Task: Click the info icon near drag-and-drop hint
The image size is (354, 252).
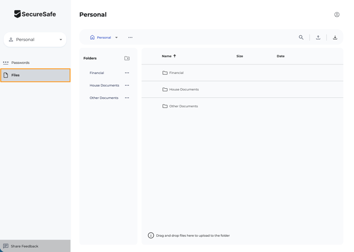Action: coord(151,236)
